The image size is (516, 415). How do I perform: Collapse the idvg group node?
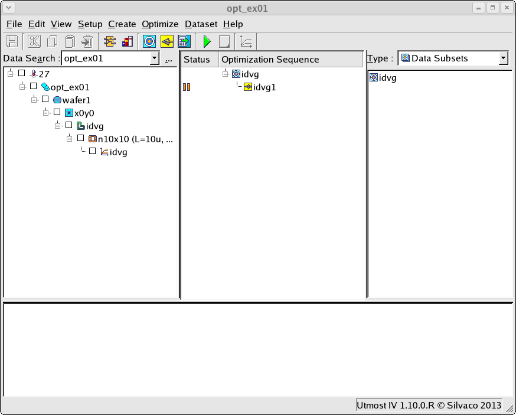(x=58, y=126)
